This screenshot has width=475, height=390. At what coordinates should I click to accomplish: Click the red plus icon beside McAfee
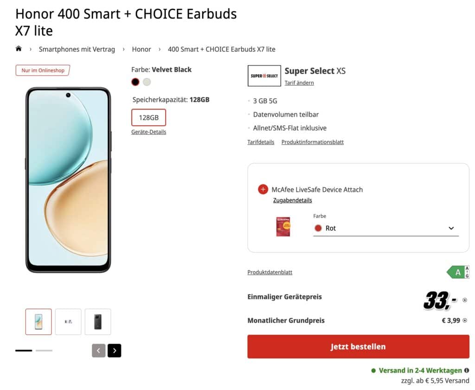263,189
